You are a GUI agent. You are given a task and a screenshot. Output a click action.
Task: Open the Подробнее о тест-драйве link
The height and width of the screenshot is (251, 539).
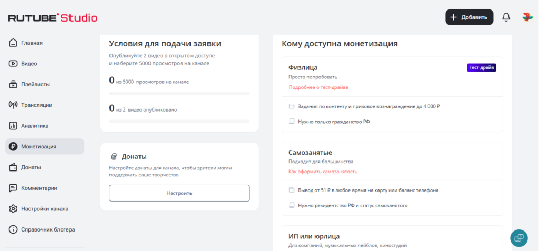pyautogui.click(x=318, y=87)
